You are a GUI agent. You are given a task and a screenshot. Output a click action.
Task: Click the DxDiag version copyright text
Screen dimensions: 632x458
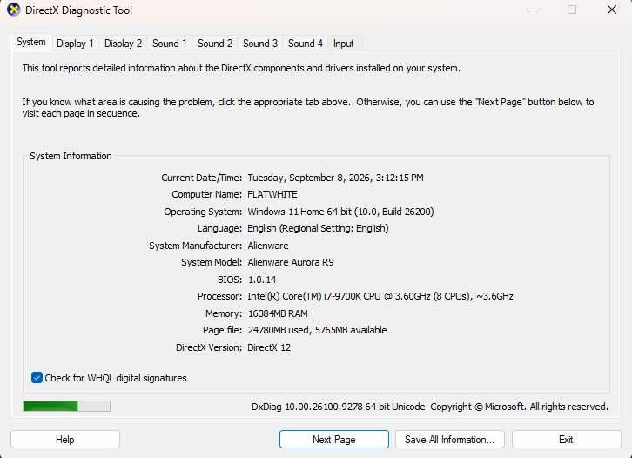click(430, 407)
